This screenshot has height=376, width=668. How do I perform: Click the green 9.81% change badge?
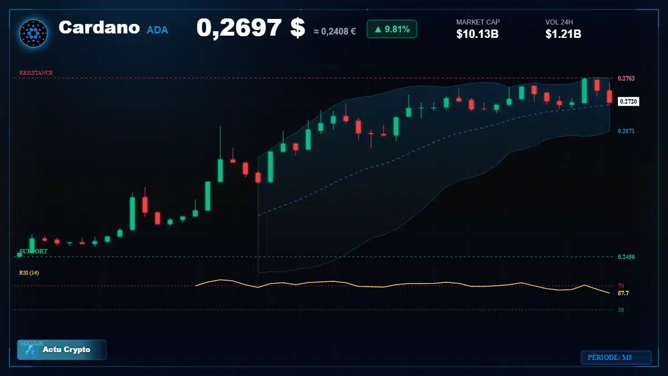tap(392, 29)
